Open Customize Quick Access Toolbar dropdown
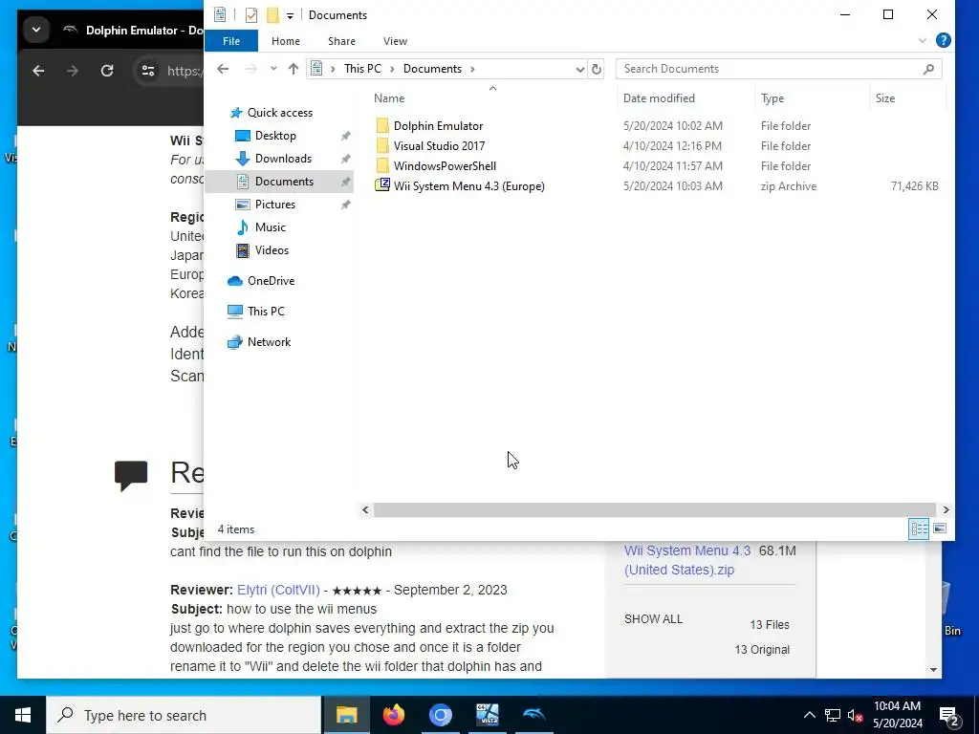This screenshot has height=734, width=979. [x=290, y=15]
